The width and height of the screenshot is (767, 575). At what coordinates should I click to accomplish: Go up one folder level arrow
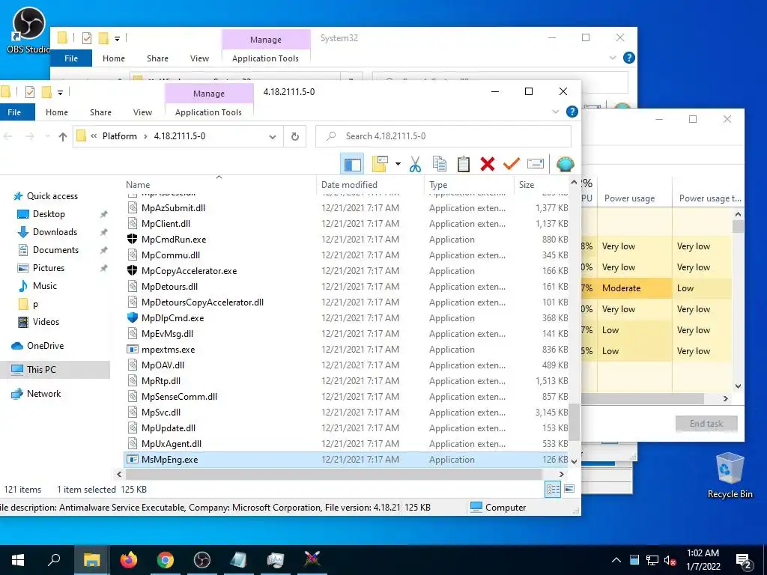63,136
